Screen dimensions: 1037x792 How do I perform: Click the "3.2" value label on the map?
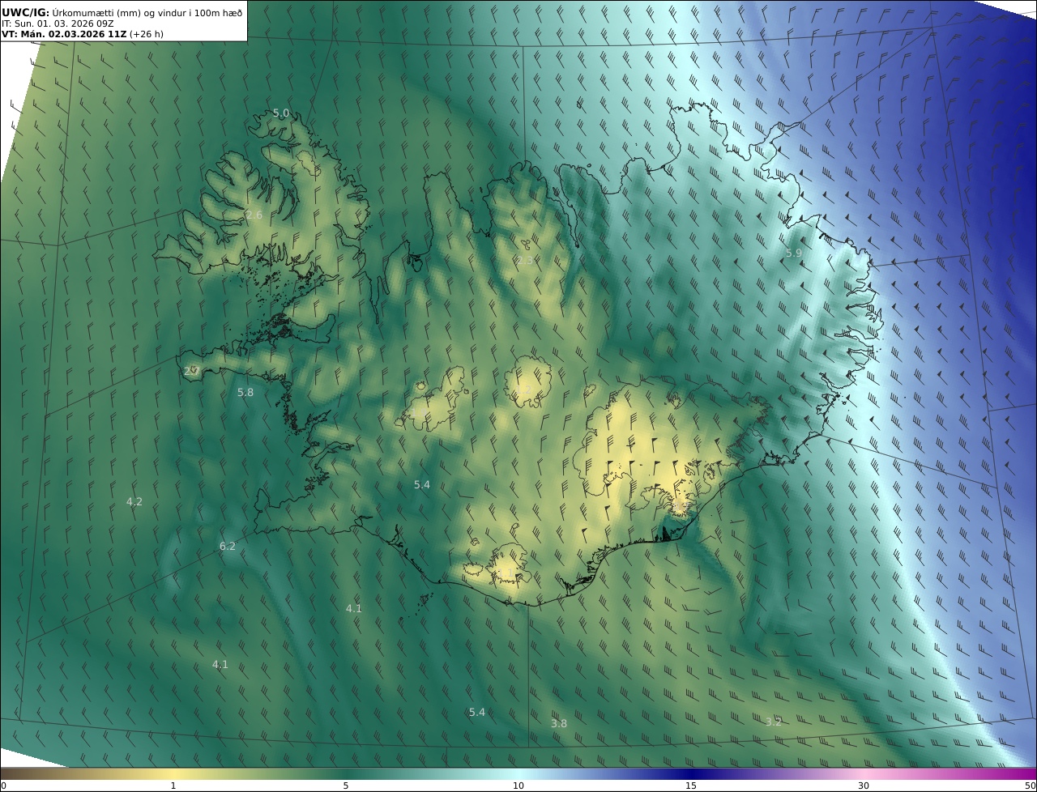774,722
